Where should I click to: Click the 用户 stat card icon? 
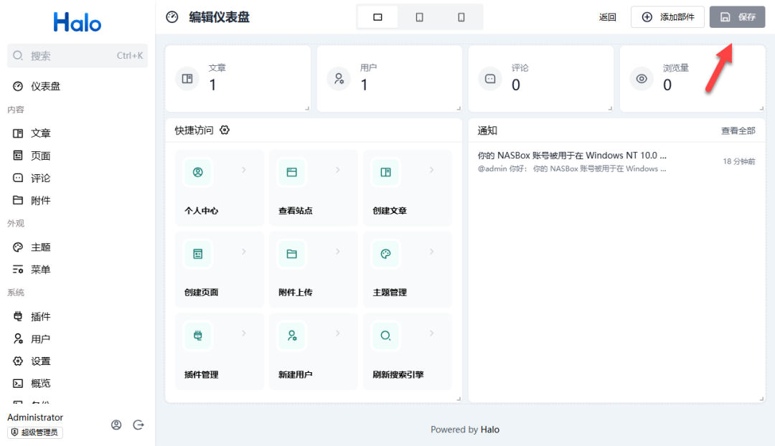339,79
